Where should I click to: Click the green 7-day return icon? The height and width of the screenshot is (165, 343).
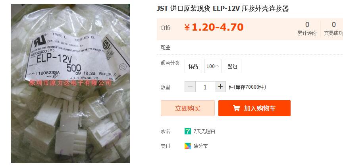pyautogui.click(x=188, y=131)
